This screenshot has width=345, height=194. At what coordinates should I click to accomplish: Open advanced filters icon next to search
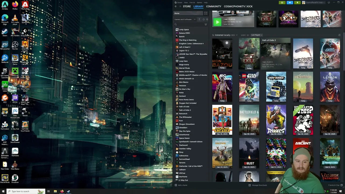tap(206, 25)
